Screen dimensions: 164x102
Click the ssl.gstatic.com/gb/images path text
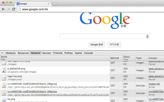point(22,72)
